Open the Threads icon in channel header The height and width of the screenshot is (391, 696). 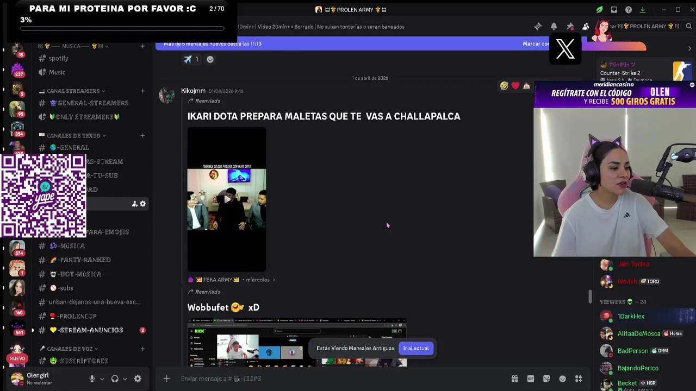click(x=538, y=26)
